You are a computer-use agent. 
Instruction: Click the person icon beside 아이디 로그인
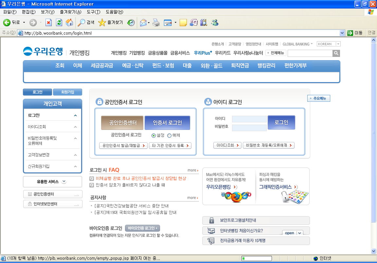[x=208, y=102]
